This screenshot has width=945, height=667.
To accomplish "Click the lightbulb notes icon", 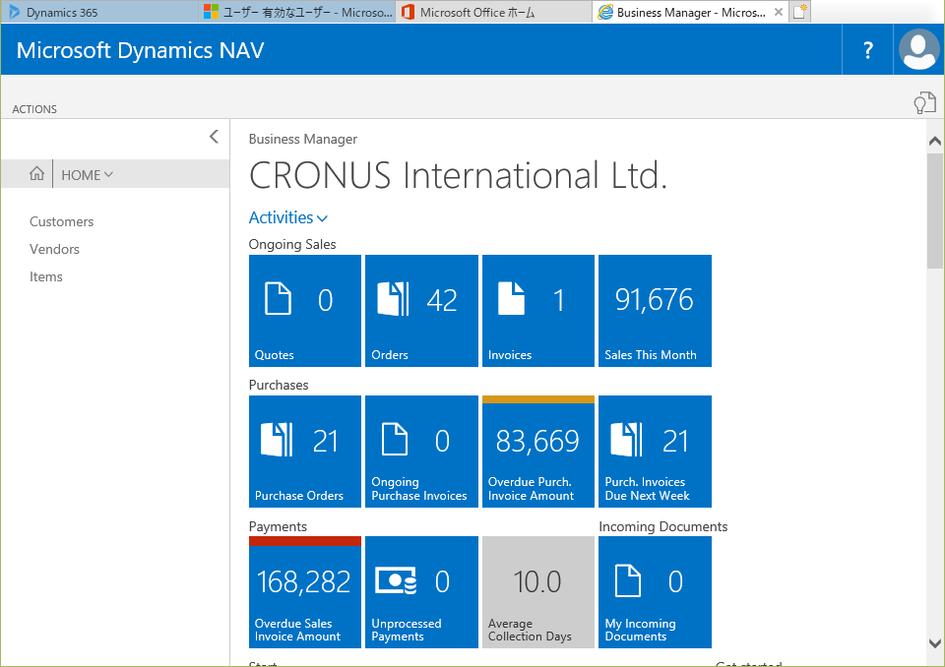I will [924, 103].
